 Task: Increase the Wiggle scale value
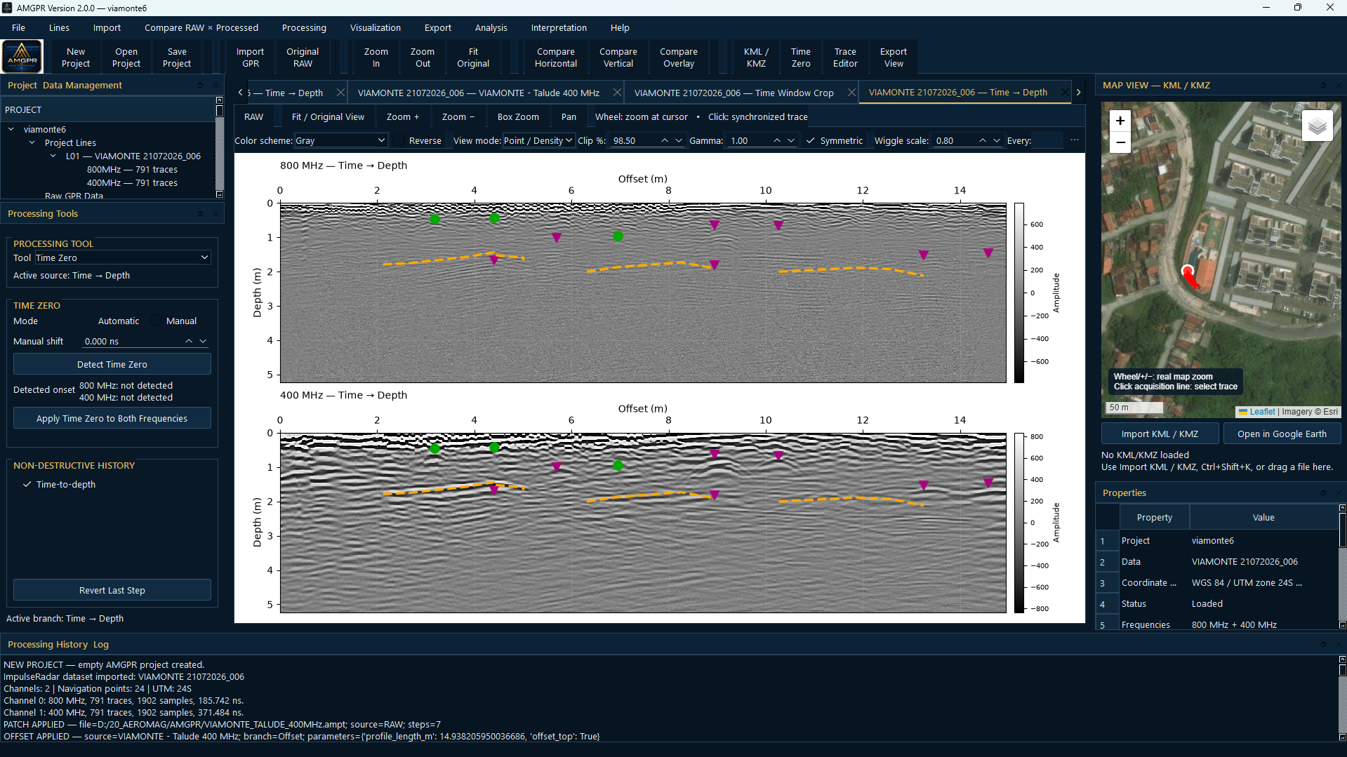(982, 140)
